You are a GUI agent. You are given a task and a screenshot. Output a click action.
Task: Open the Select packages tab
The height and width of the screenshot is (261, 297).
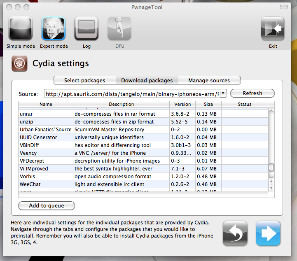[x=85, y=80]
